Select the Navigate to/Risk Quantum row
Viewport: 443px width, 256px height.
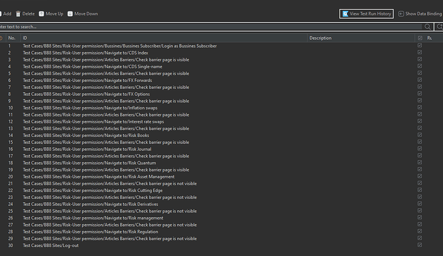click(x=89, y=163)
